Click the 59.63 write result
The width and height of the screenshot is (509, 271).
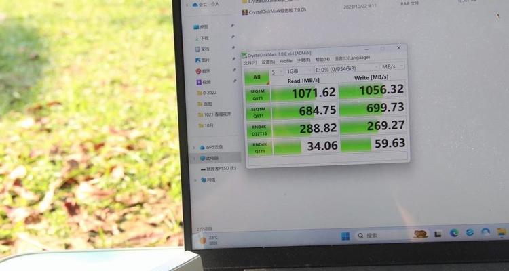374,144
